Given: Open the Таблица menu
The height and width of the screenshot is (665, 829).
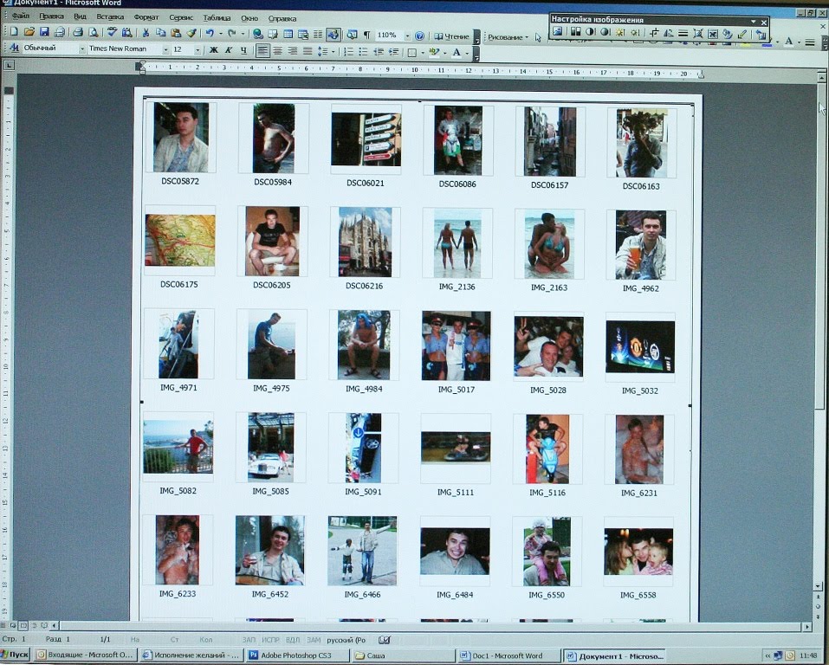Looking at the screenshot, I should tap(217, 18).
